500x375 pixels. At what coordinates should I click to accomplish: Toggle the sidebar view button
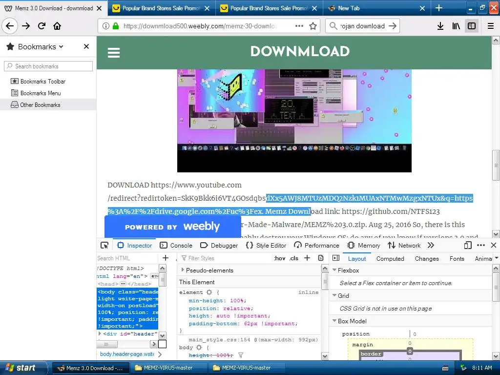(472, 26)
